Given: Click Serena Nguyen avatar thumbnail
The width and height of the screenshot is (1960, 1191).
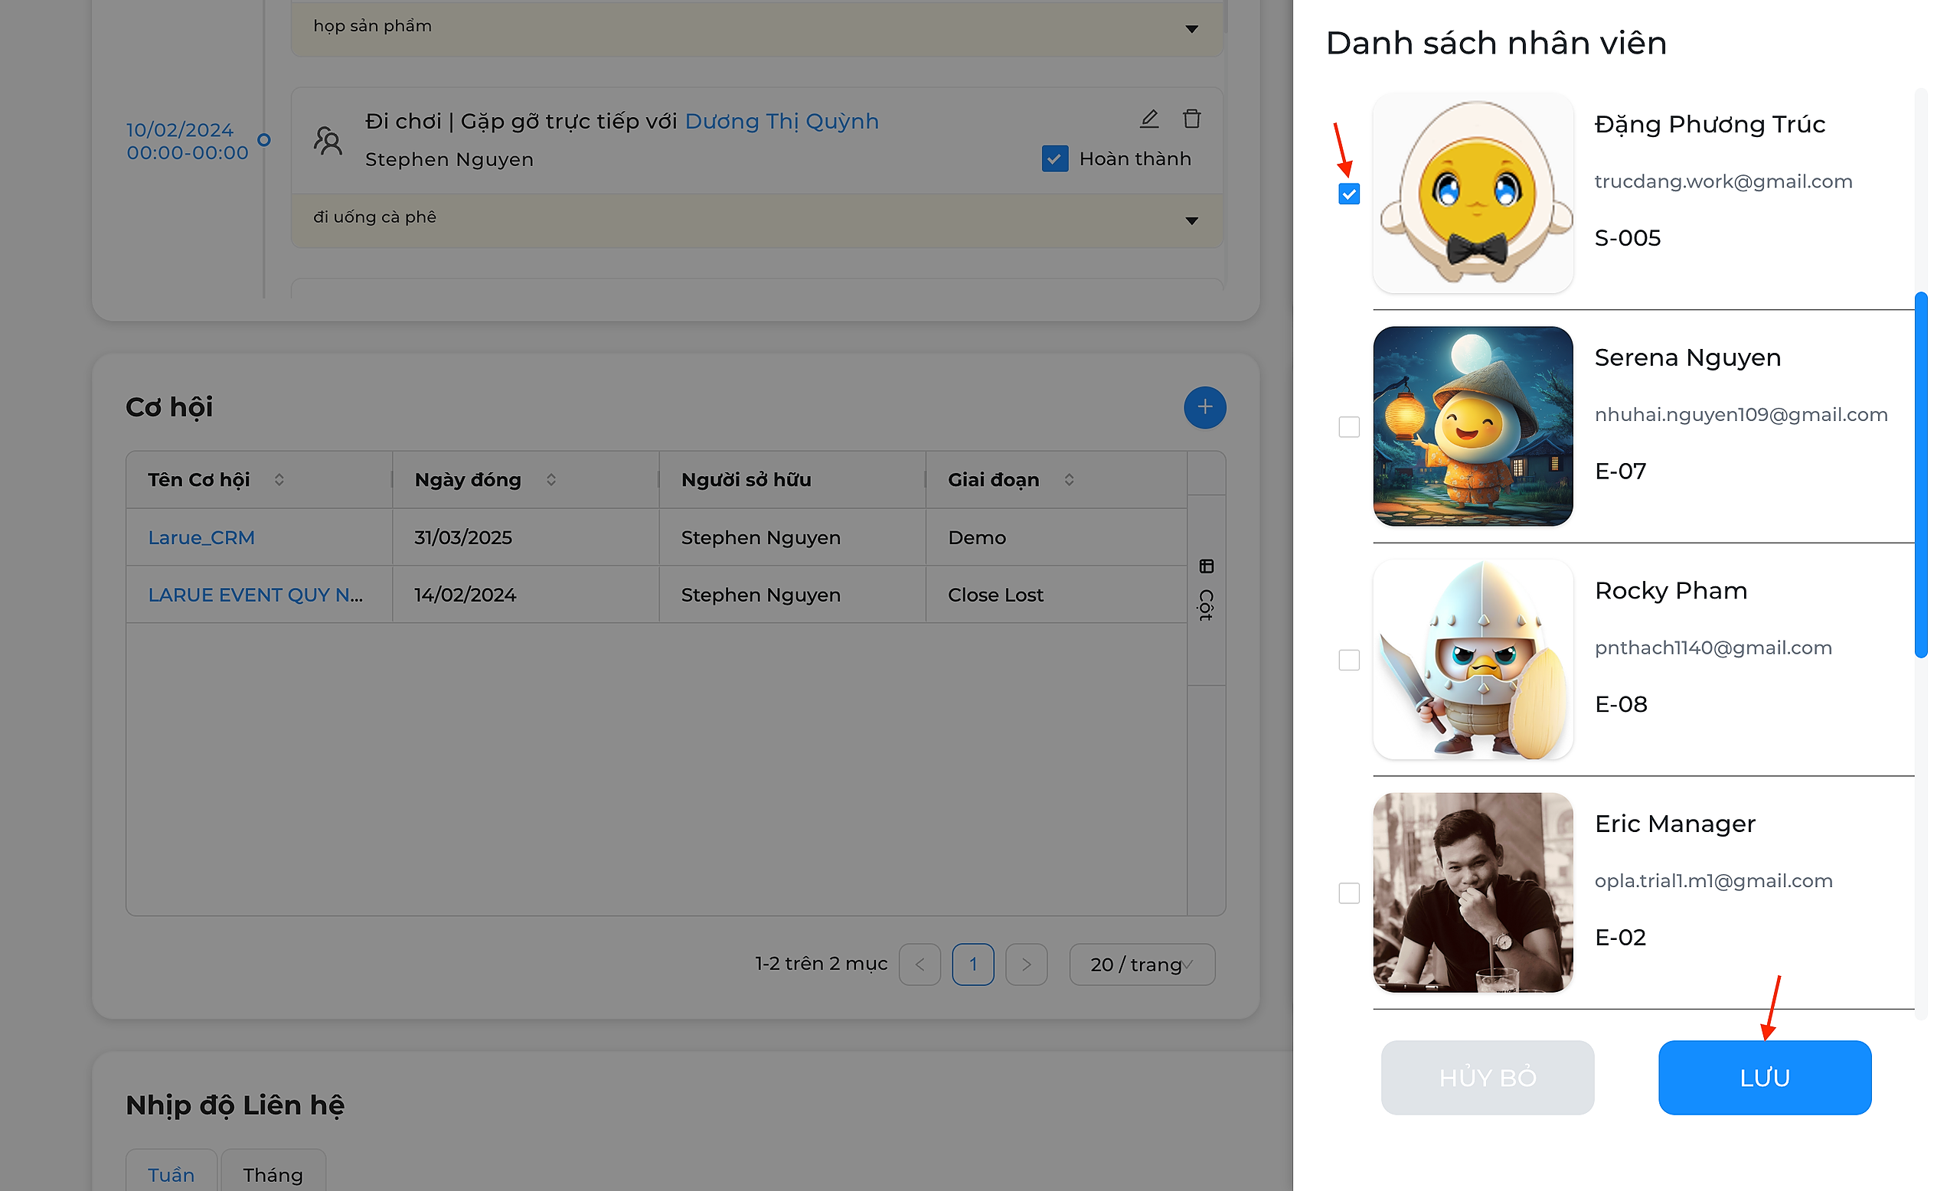Looking at the screenshot, I should pyautogui.click(x=1473, y=426).
